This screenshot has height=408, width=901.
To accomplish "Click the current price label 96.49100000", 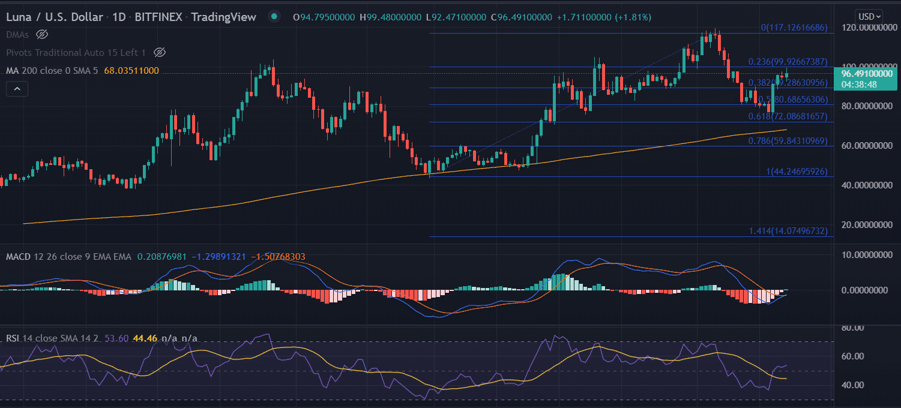I will point(867,73).
